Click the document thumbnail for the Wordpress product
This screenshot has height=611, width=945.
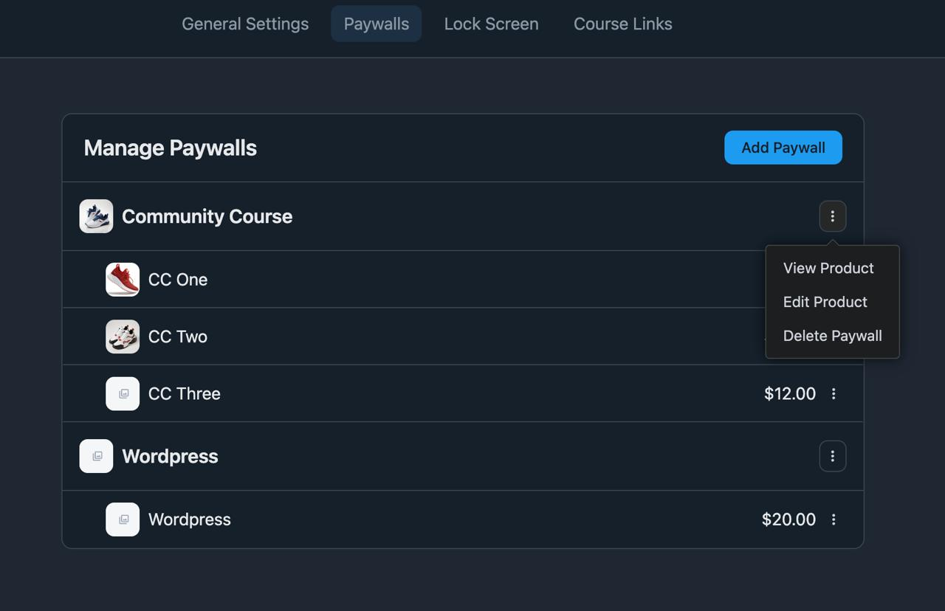point(123,519)
